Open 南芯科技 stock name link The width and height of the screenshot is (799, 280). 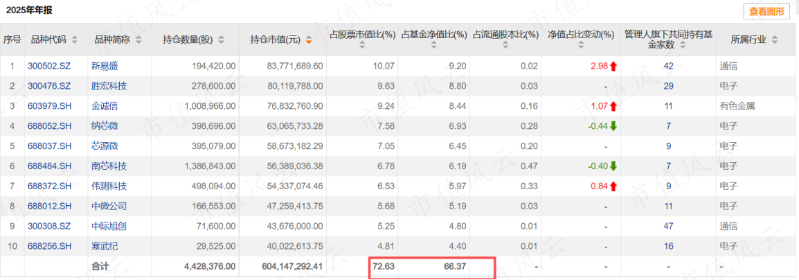click(109, 166)
